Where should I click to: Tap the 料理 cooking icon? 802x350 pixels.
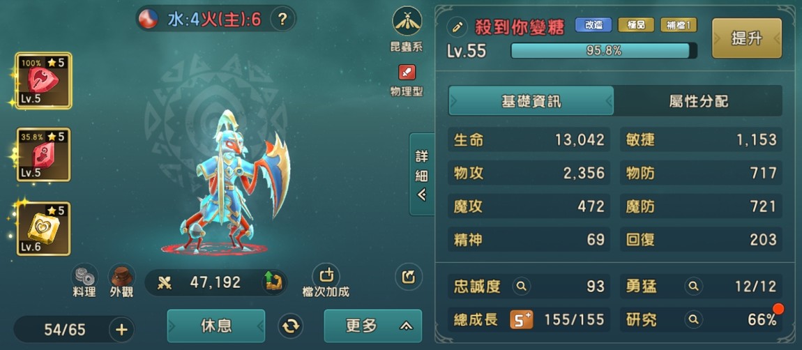(84, 276)
